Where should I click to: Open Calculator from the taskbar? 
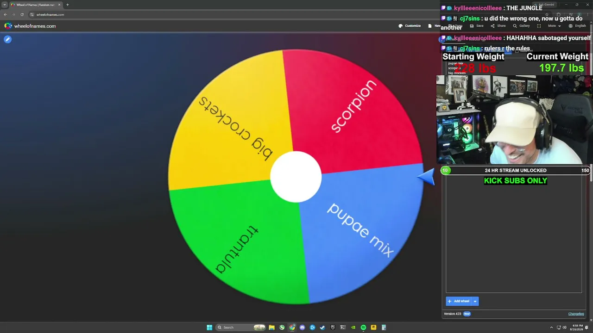[384, 327]
